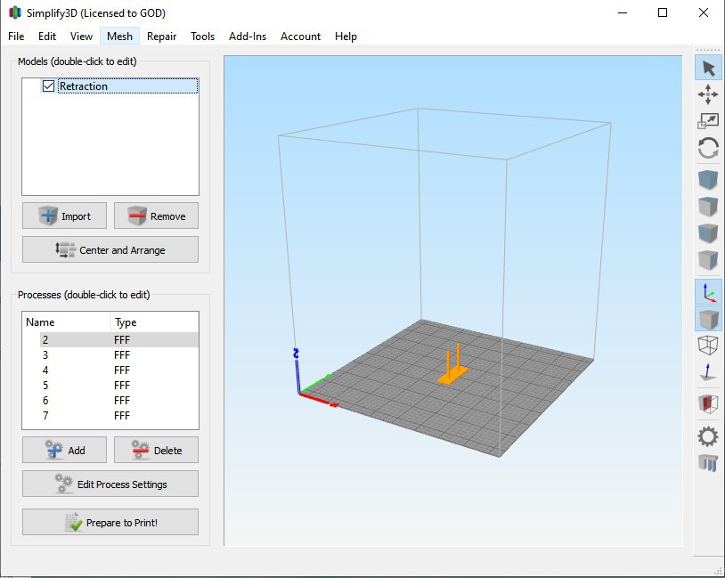Click the Simplify3D title bar app icon
The width and height of the screenshot is (725, 578).
point(15,13)
